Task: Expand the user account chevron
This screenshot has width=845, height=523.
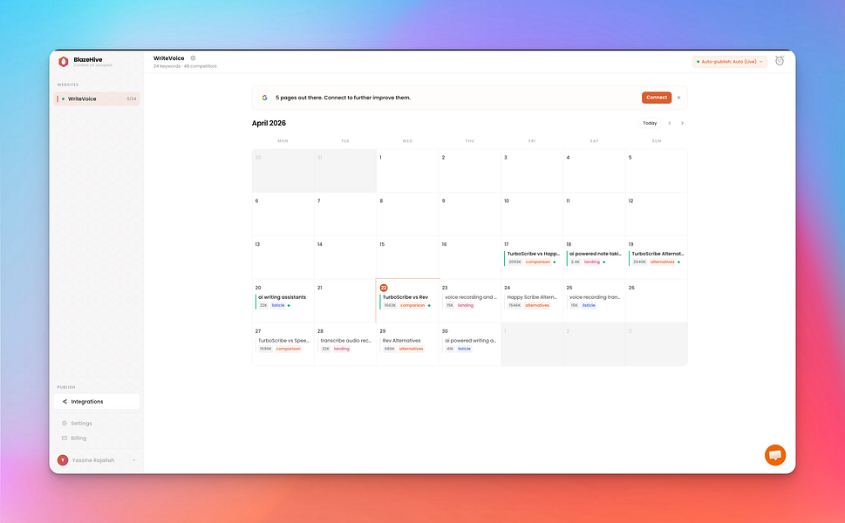Action: coord(133,460)
